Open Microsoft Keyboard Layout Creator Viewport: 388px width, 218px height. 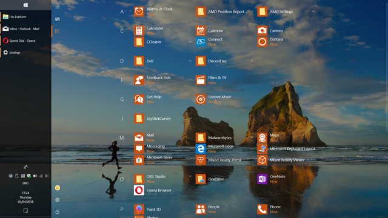tap(287, 149)
